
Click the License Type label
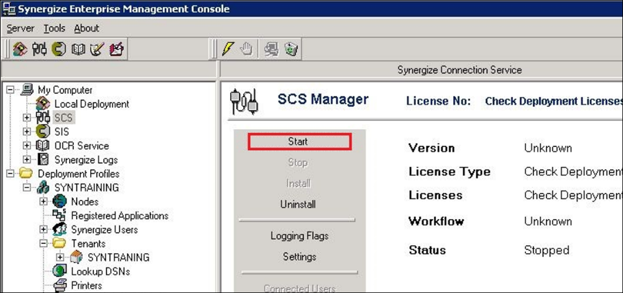click(450, 172)
